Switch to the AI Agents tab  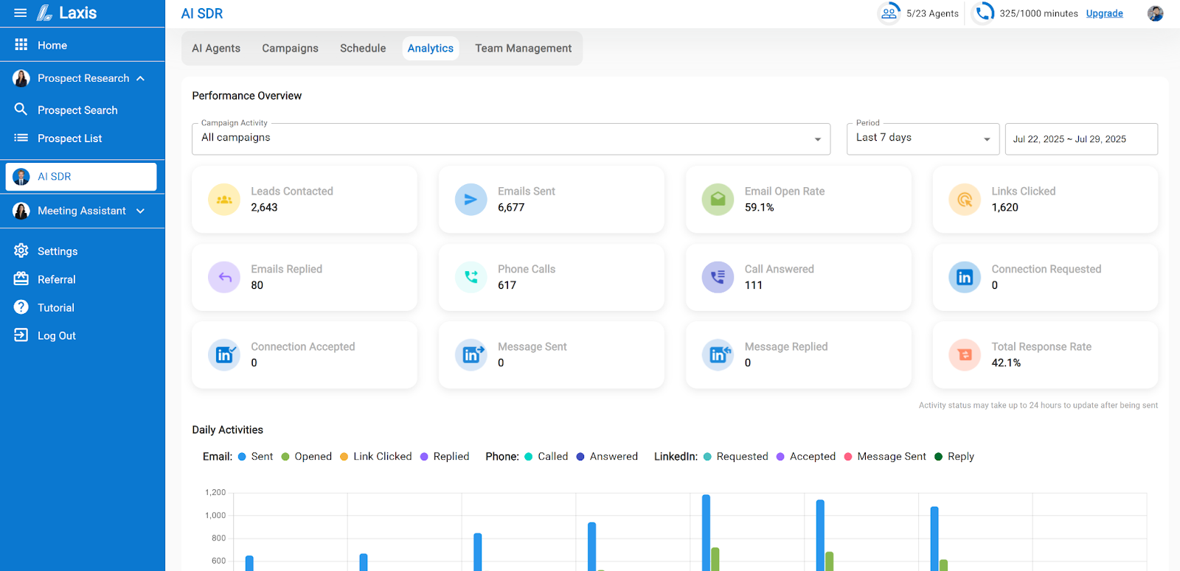[x=216, y=48]
